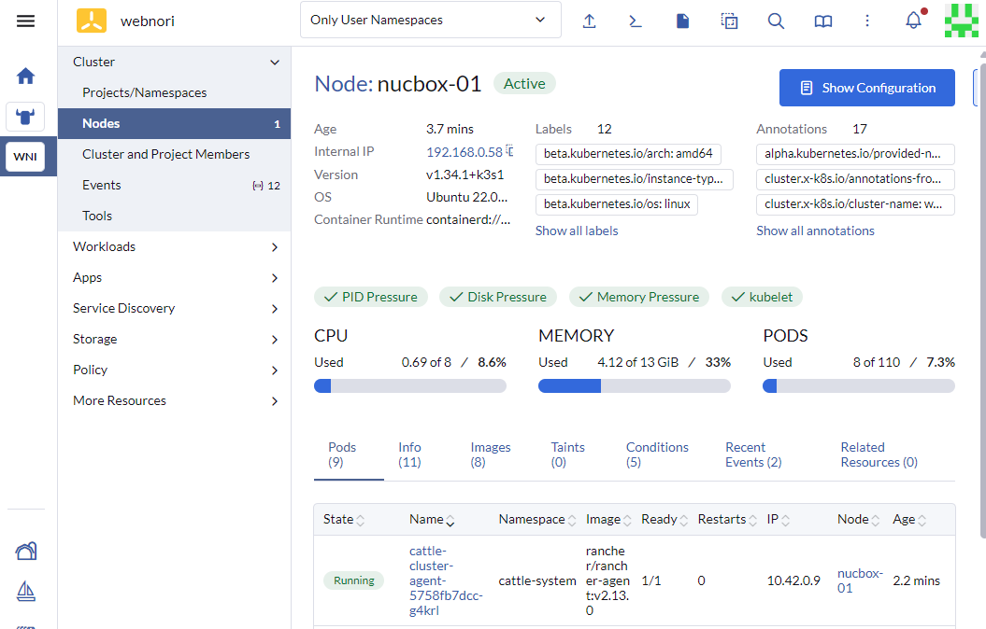This screenshot has width=986, height=629.
Task: Open the hamburger navigation menu
Action: 25,21
